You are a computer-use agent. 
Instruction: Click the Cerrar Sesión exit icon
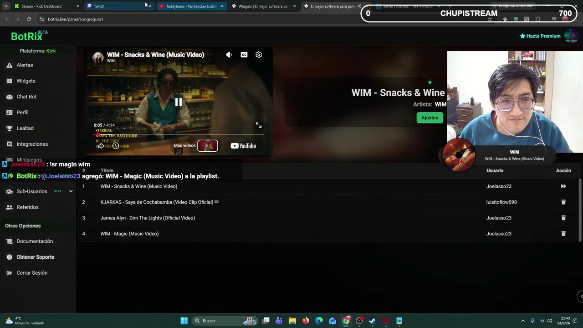pyautogui.click(x=9, y=273)
